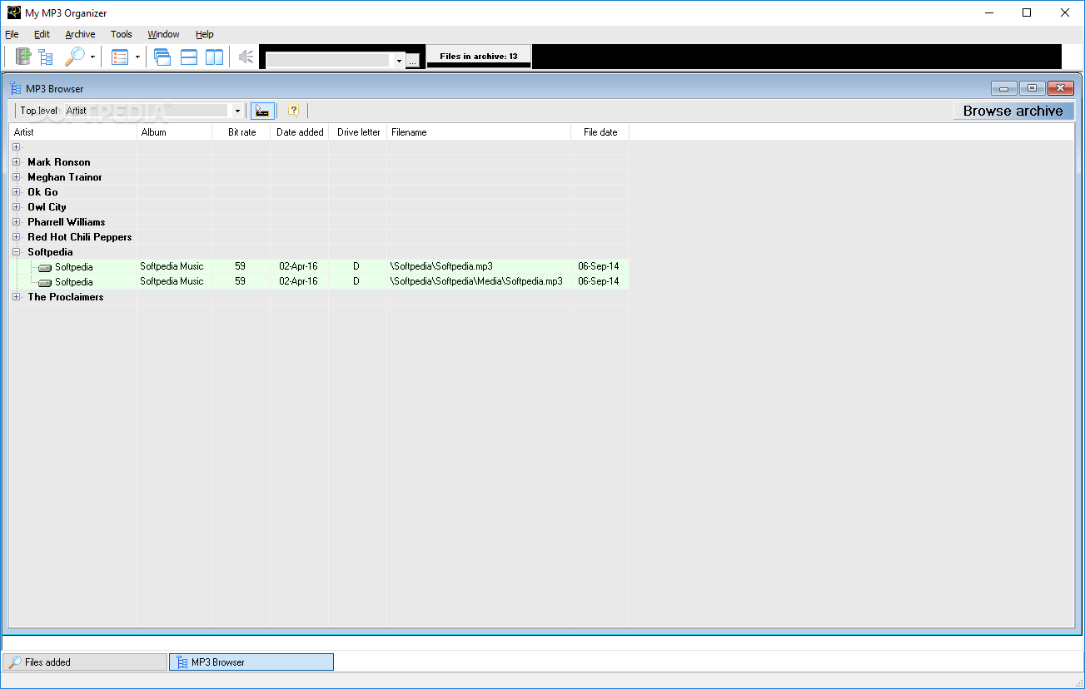Click the magnifier search icon
The height and width of the screenshot is (689, 1085).
tap(75, 57)
